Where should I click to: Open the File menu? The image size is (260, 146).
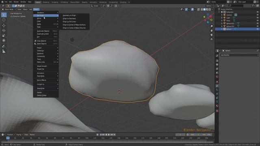(x=6, y=2)
